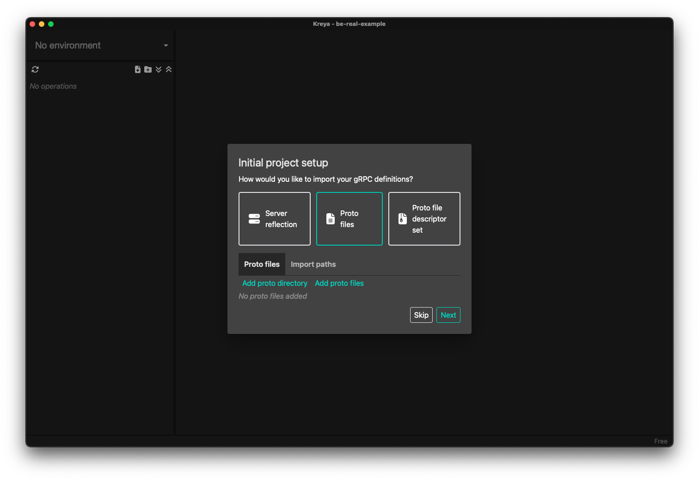Click the Skip button
Screen dimensions: 699x481
[x=421, y=315]
